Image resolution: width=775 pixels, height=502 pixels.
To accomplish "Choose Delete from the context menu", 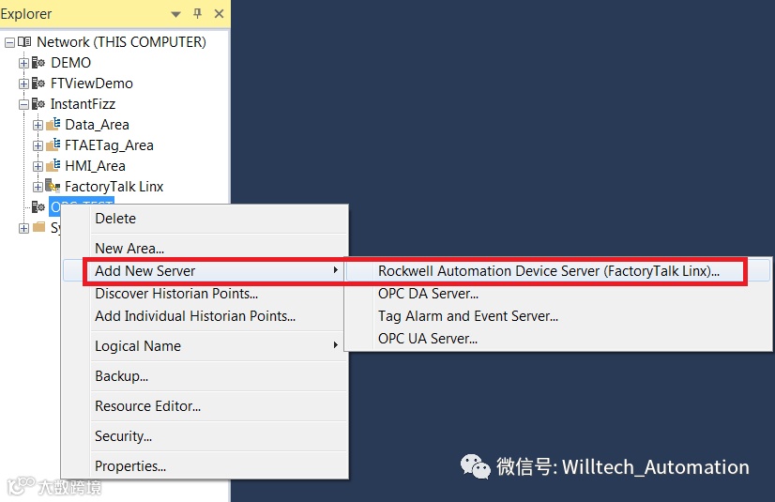I will 205,219.
